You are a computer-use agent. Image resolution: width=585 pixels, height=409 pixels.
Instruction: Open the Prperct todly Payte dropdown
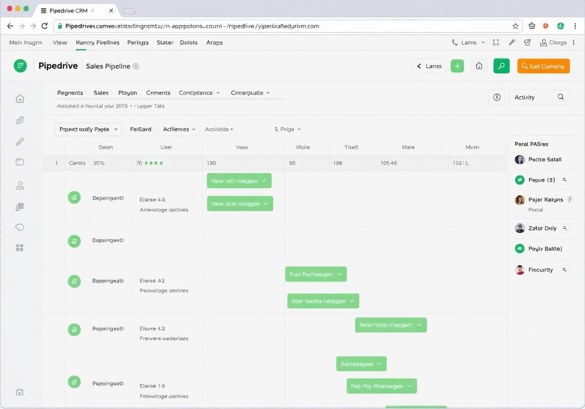pos(89,129)
